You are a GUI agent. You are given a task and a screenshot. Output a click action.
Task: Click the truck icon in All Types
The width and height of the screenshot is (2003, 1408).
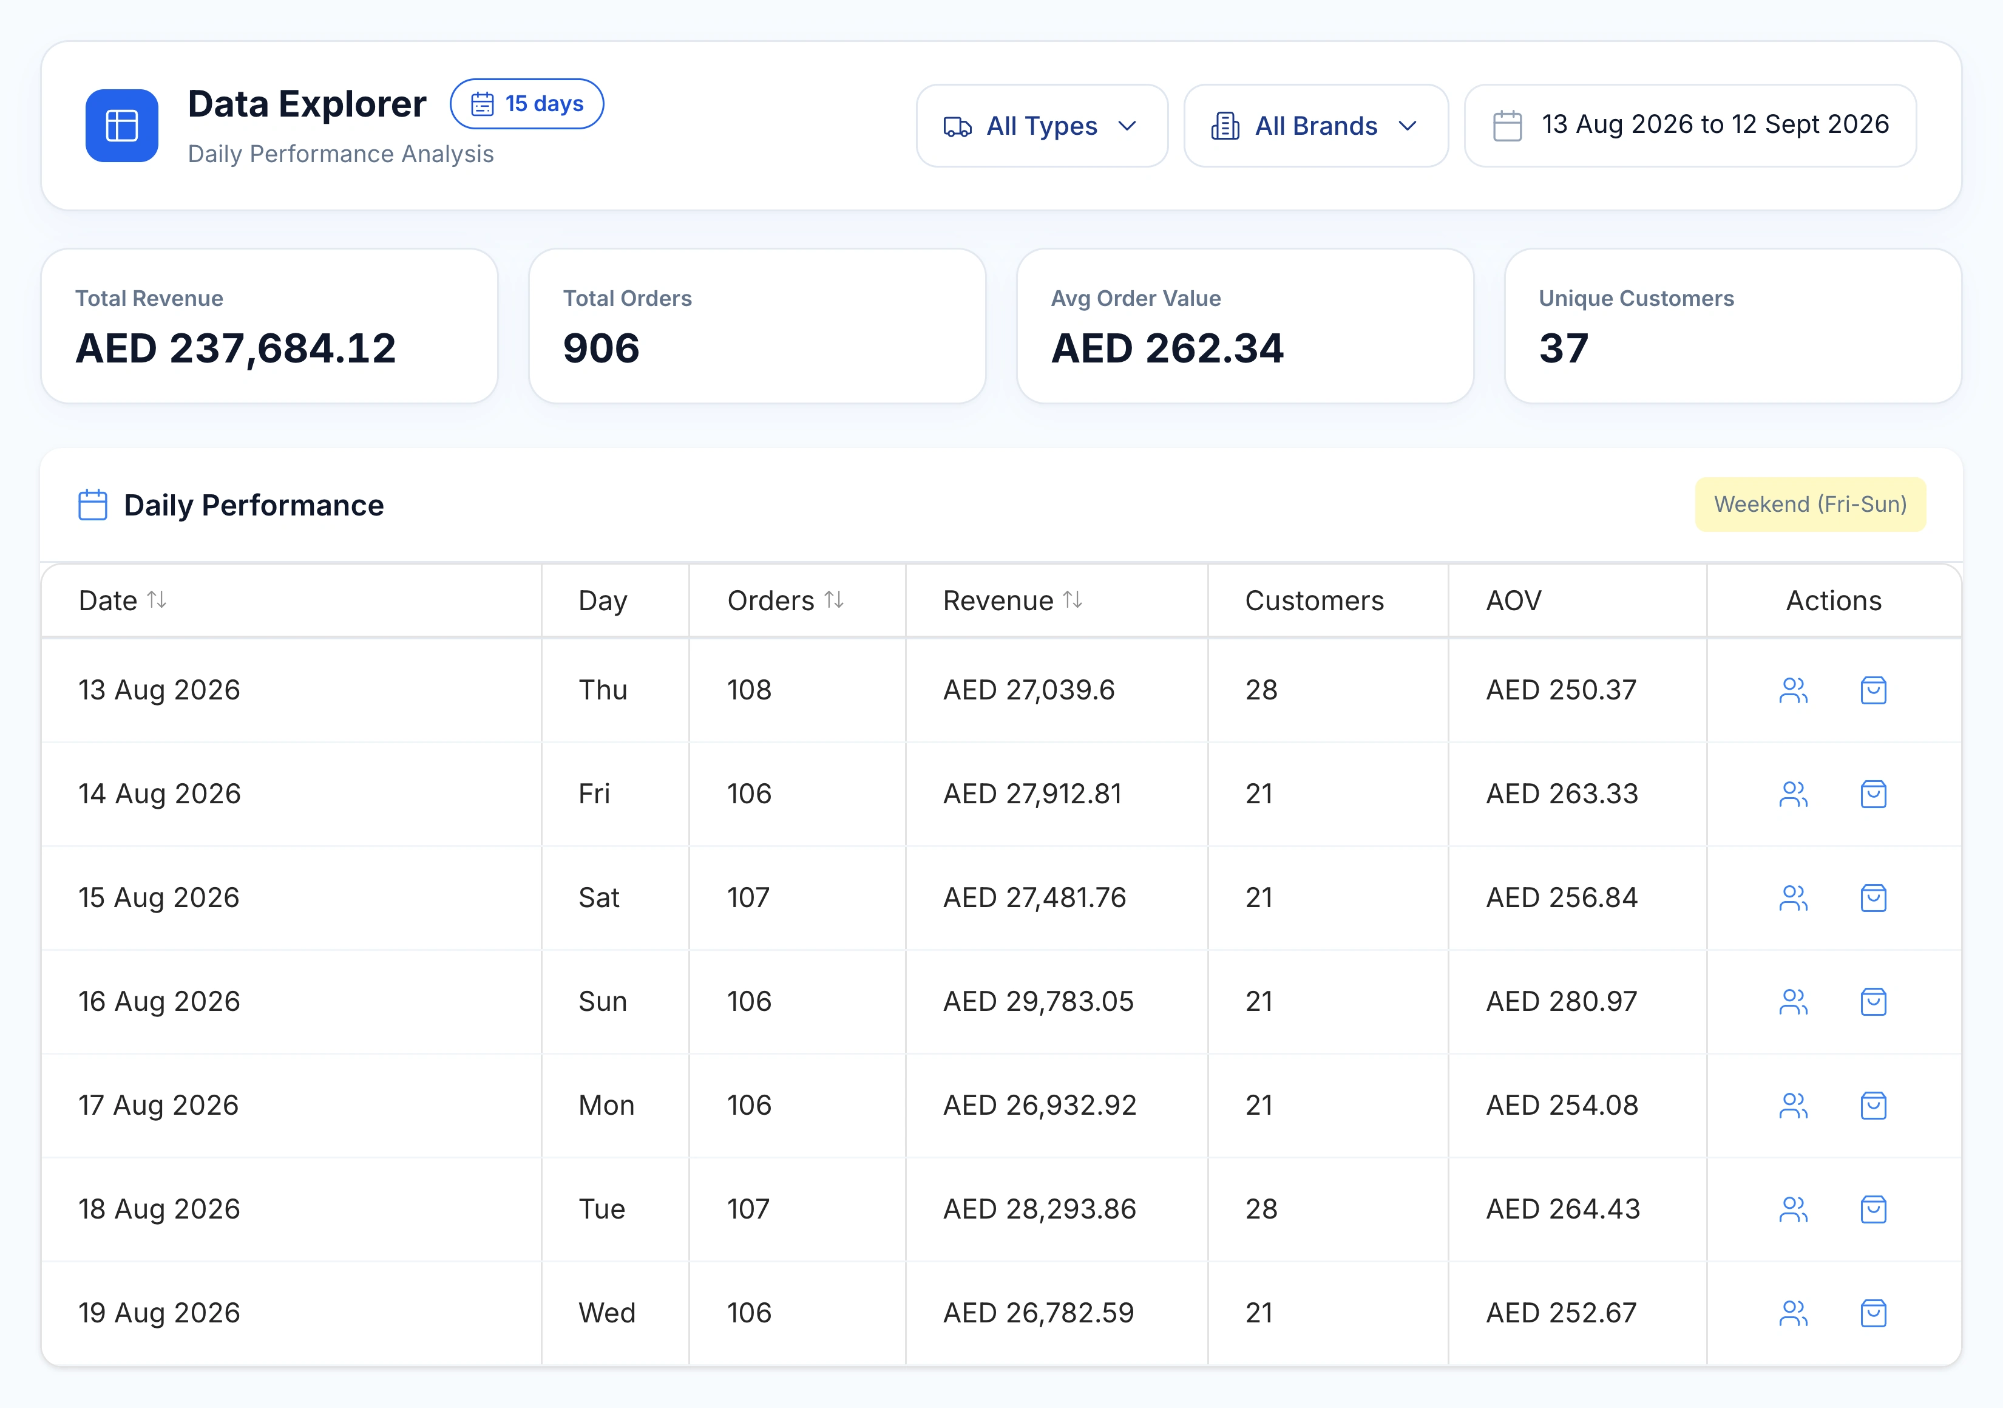coord(958,126)
